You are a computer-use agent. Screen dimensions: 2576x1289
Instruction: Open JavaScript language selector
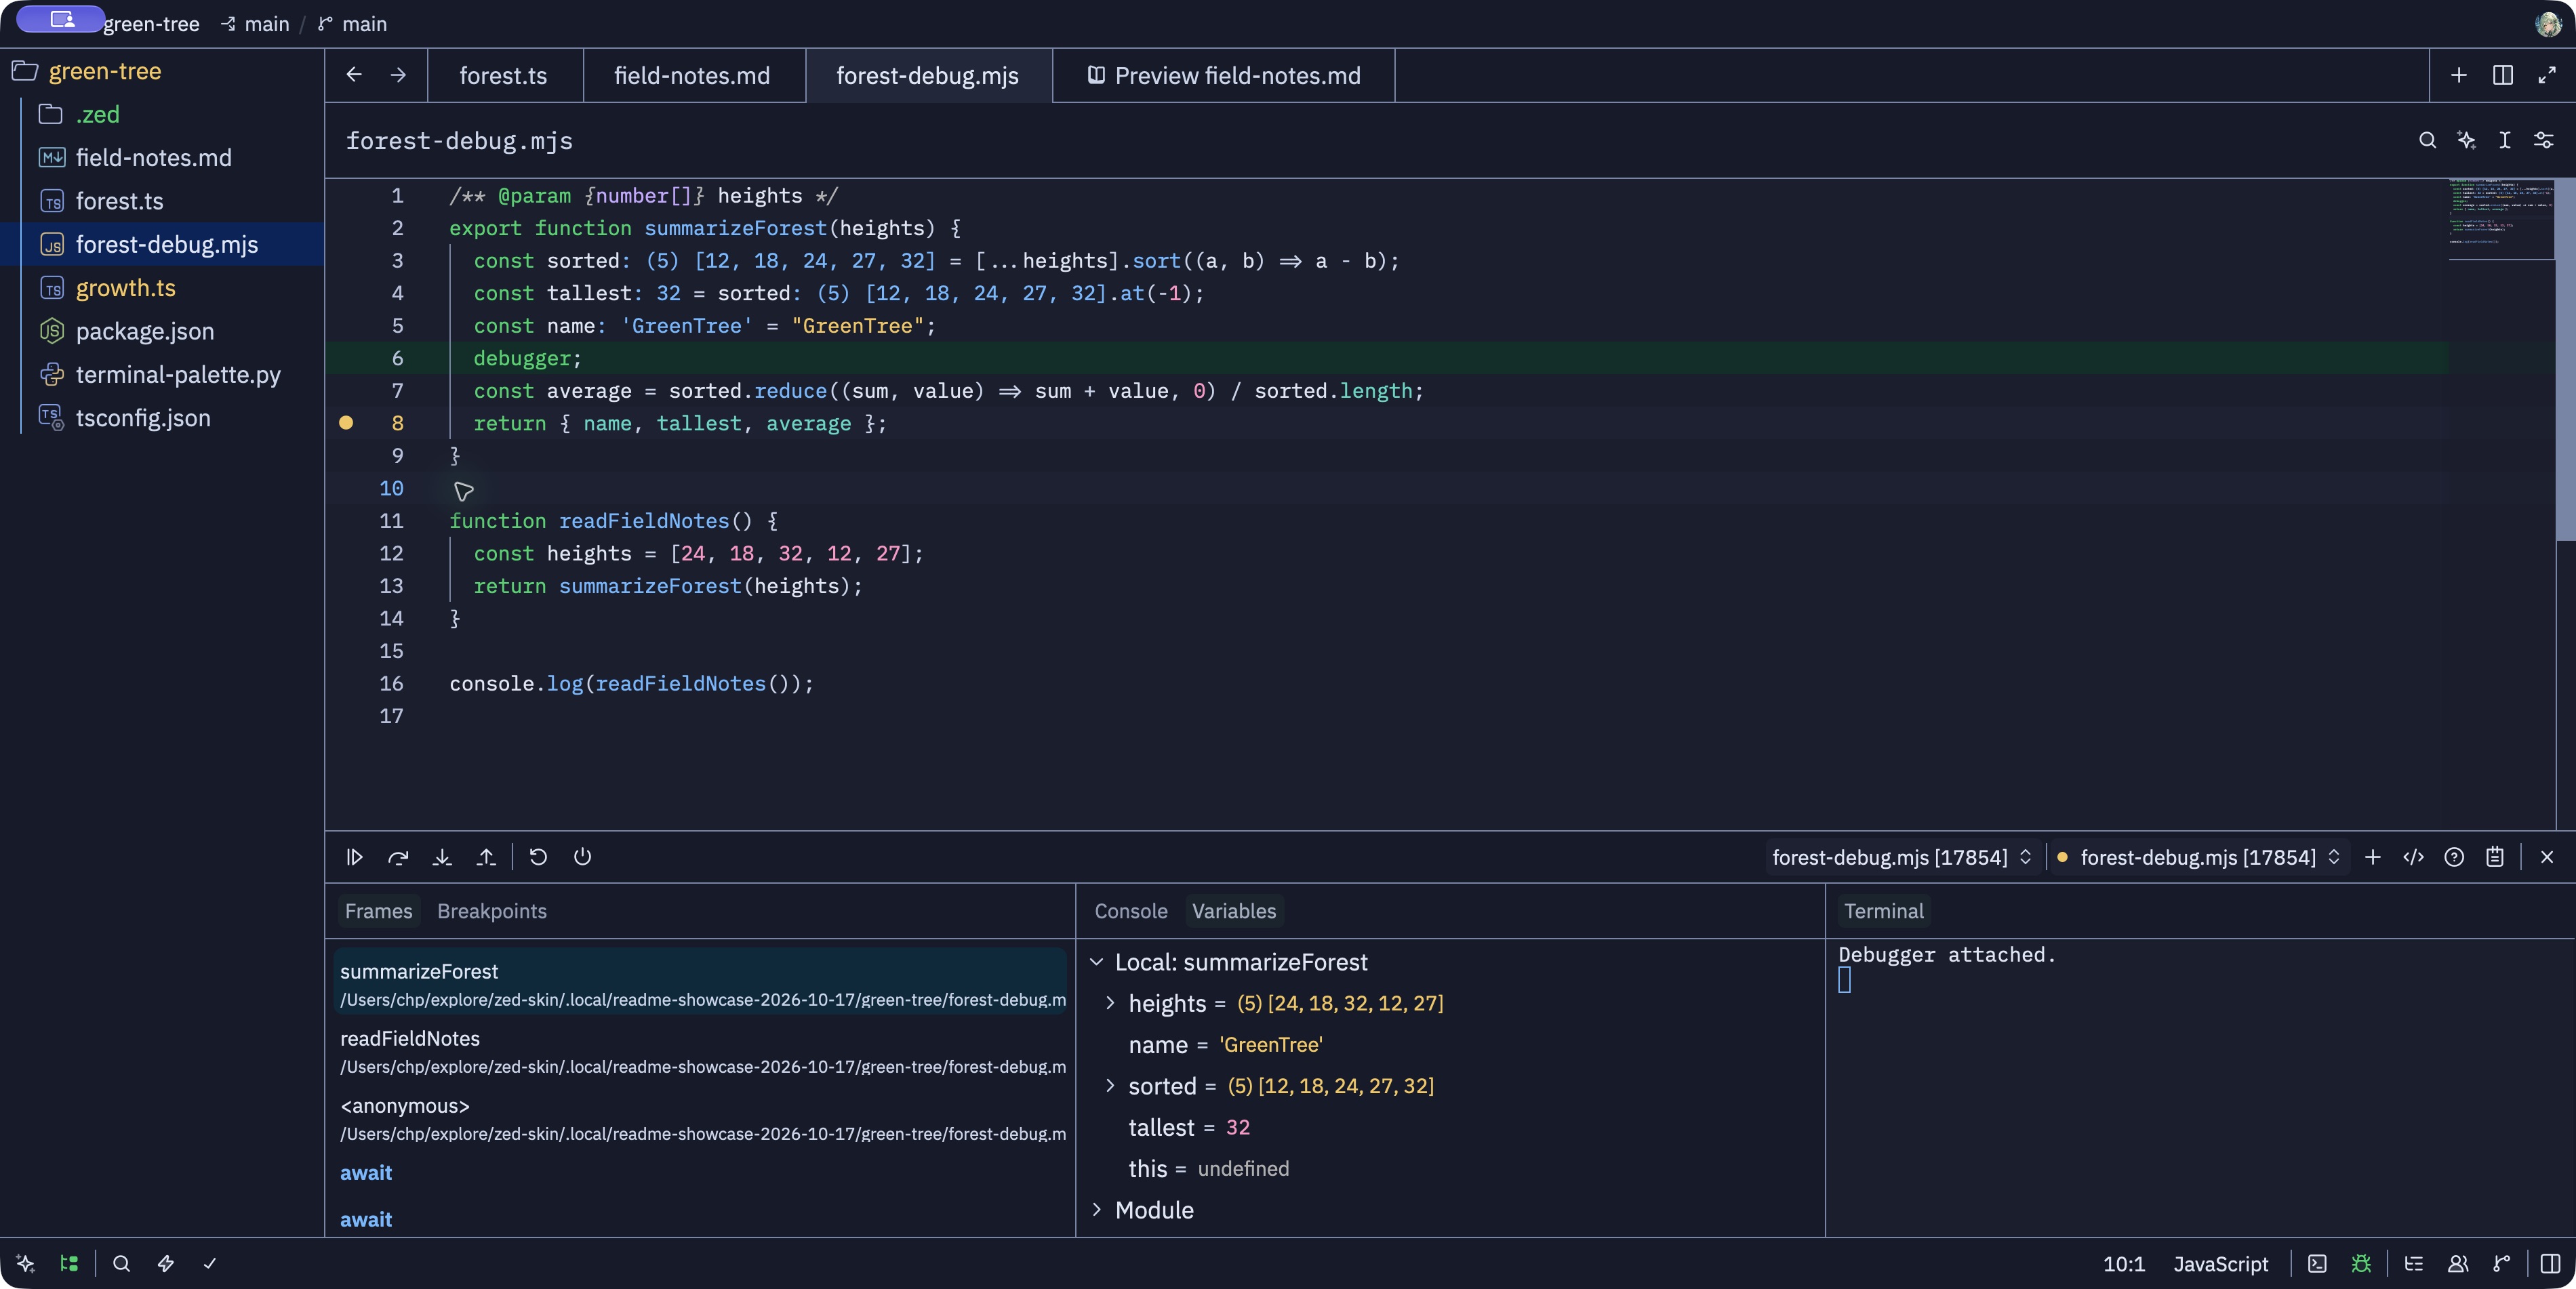pyautogui.click(x=2220, y=1264)
